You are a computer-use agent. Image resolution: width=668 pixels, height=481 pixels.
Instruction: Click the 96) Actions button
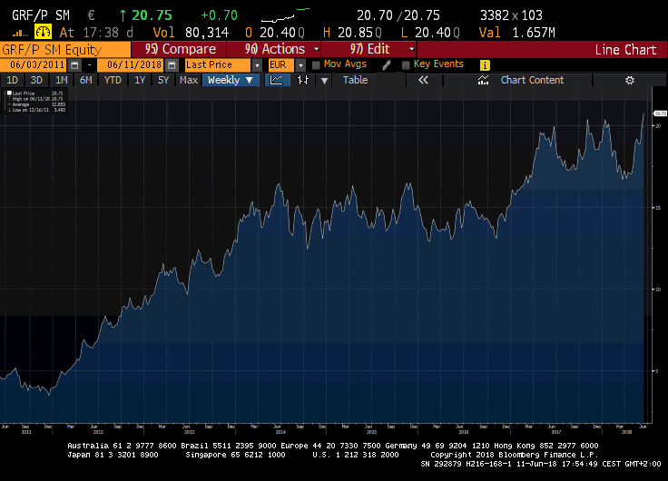274,49
